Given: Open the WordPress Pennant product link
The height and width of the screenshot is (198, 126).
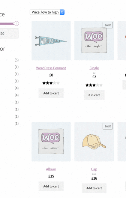Looking at the screenshot, I should [x=51, y=68].
